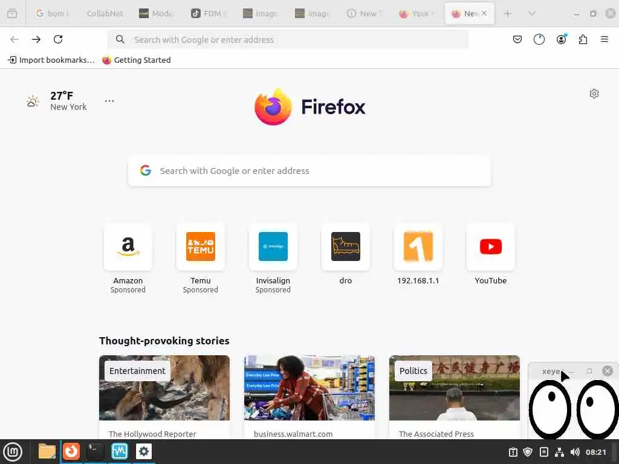Open the network connections tray icon

pos(559,452)
